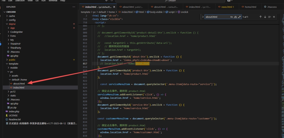This screenshot has width=284, height=138.
Task: Click the cmssxrr command center search box
Action: point(170,1)
